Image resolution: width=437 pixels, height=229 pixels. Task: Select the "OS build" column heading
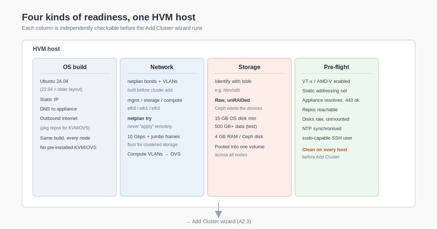(75, 67)
